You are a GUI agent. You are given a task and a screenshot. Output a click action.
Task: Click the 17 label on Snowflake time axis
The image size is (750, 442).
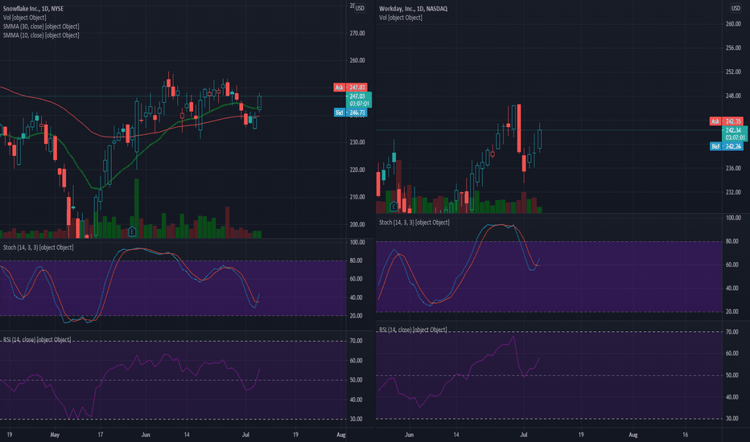point(101,435)
